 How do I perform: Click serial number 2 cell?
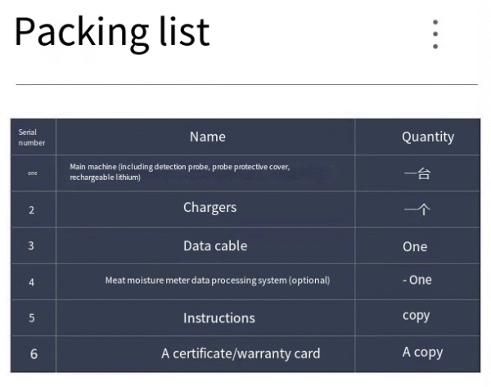[x=32, y=209]
